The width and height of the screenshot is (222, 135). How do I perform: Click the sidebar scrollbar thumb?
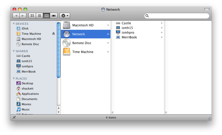59,50
